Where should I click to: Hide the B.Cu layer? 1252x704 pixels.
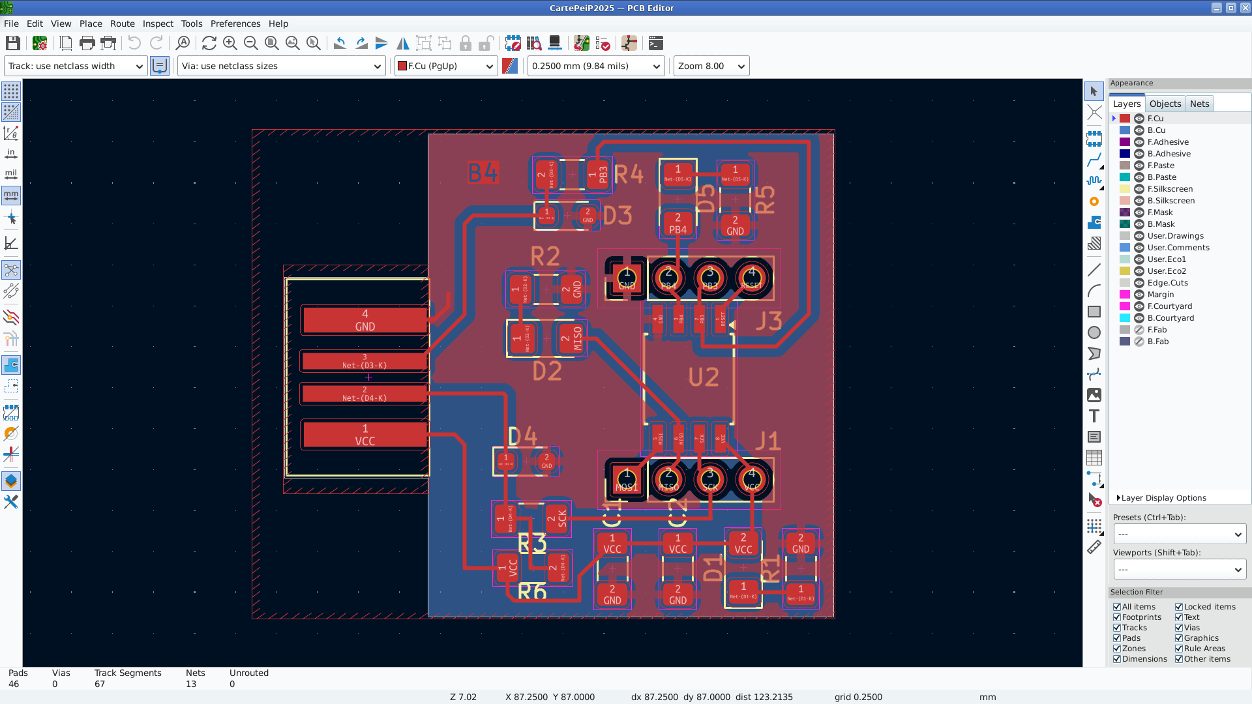click(1139, 130)
